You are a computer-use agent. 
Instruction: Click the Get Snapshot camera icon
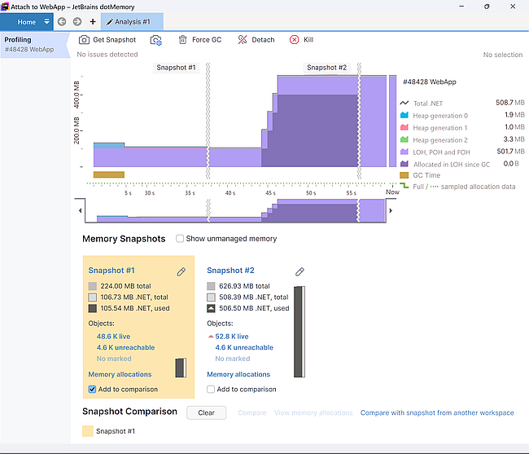[x=84, y=40]
